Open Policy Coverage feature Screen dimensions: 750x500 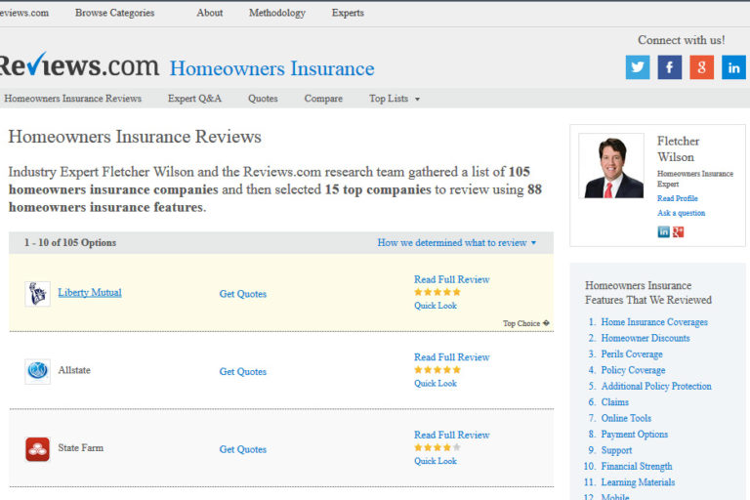[x=633, y=370]
